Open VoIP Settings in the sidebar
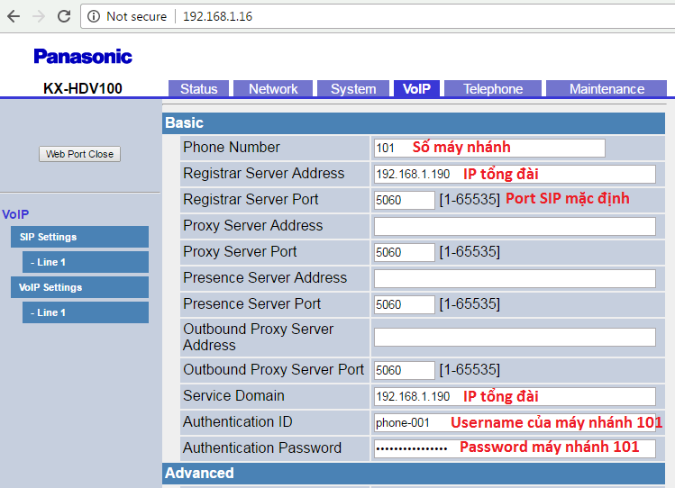 pyautogui.click(x=79, y=287)
